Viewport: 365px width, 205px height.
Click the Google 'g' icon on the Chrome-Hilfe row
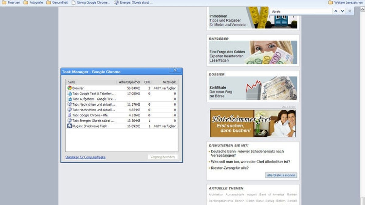[69, 115]
